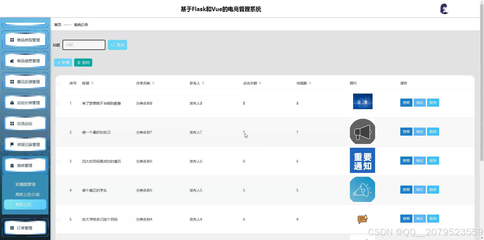Sort by the 标题 column arrows
This screenshot has height=240, width=484.
tap(92, 83)
